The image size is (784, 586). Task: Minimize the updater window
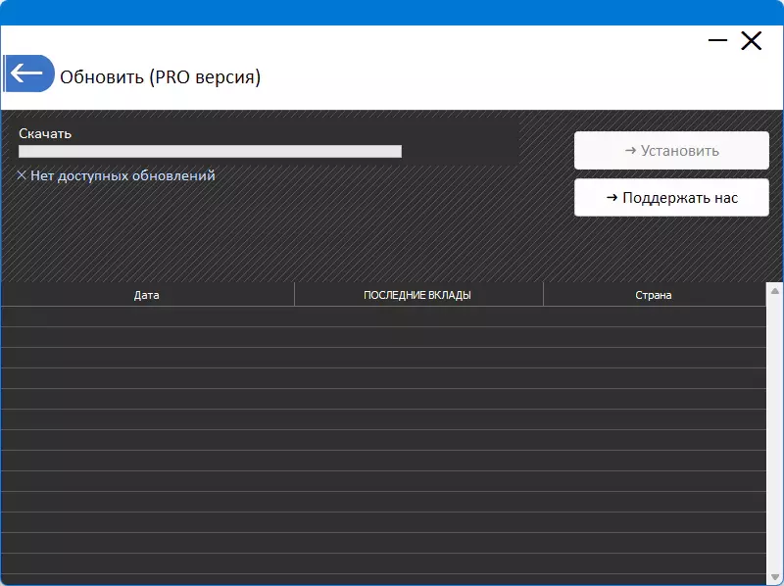(717, 40)
